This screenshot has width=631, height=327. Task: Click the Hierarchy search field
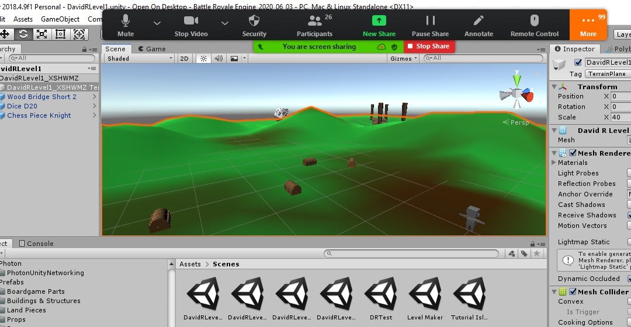click(x=51, y=58)
